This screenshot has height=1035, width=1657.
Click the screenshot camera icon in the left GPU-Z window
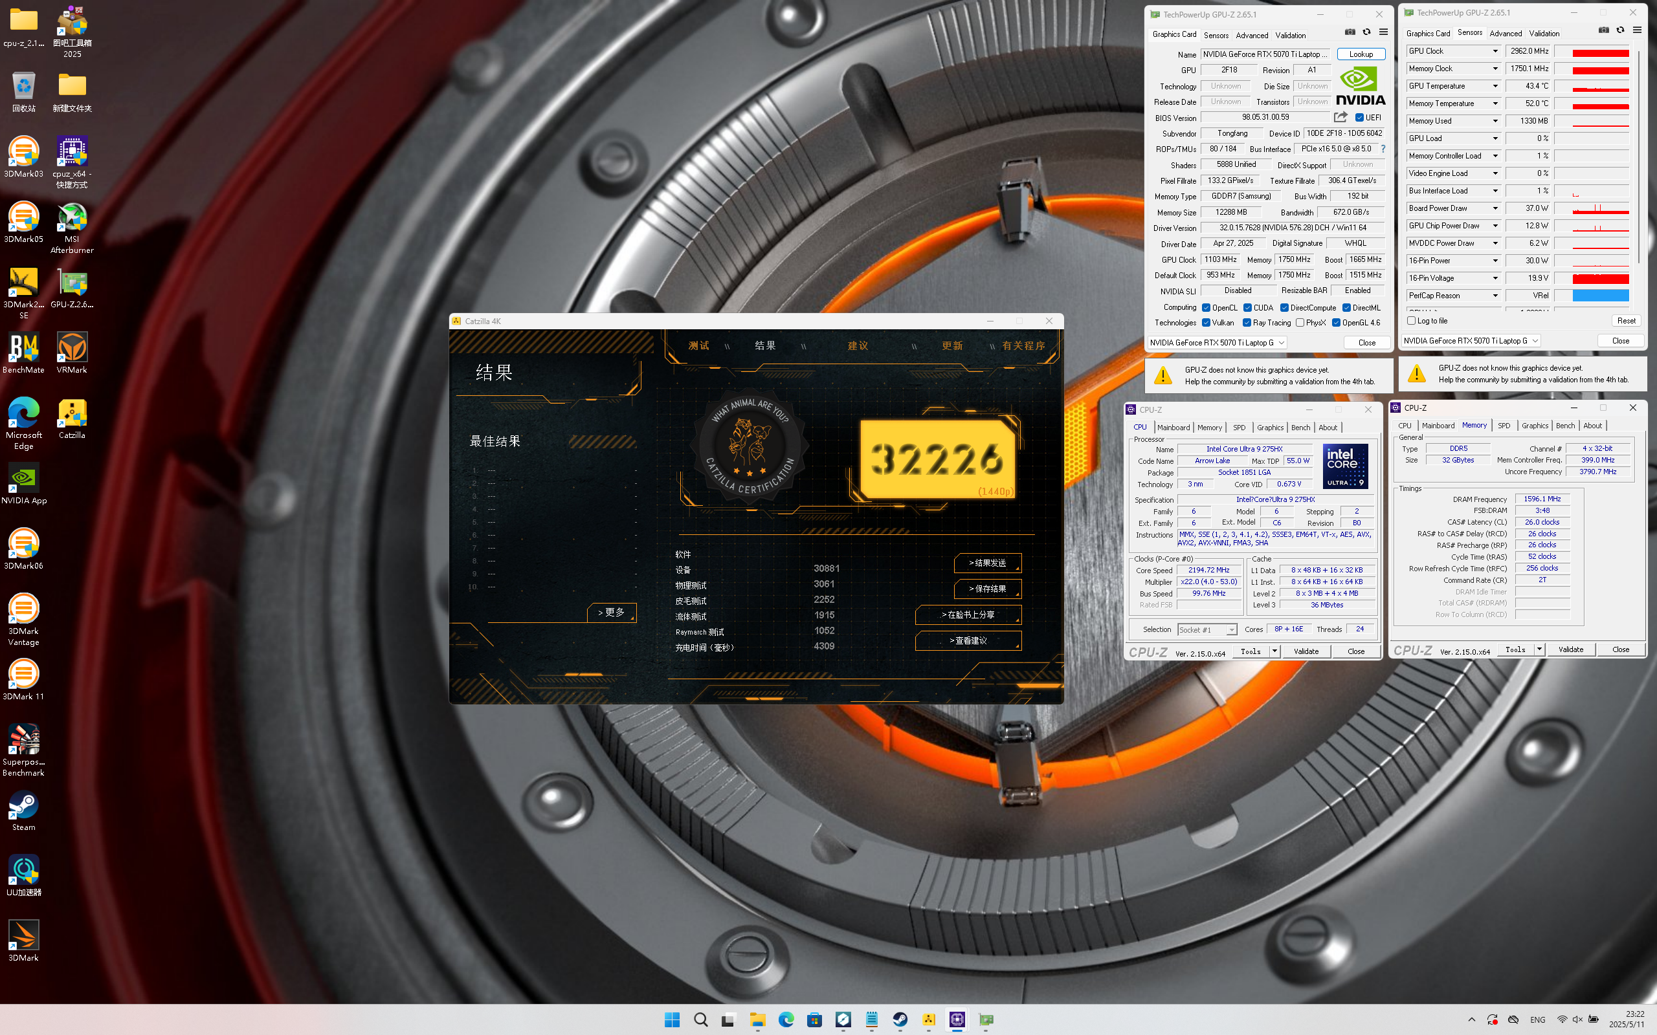(1350, 32)
